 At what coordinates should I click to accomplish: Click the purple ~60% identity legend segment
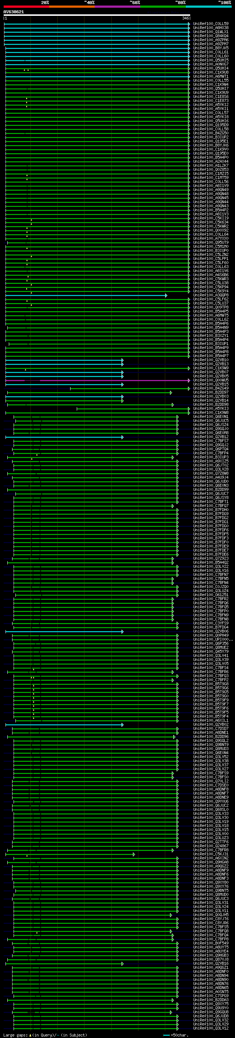117,7
